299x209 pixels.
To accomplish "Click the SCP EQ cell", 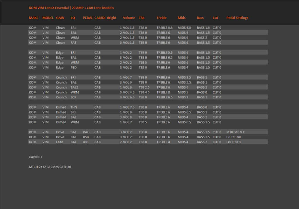I will point(73,97).
